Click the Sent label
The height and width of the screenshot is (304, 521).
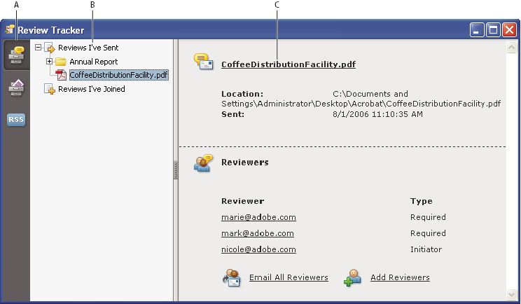coord(232,114)
